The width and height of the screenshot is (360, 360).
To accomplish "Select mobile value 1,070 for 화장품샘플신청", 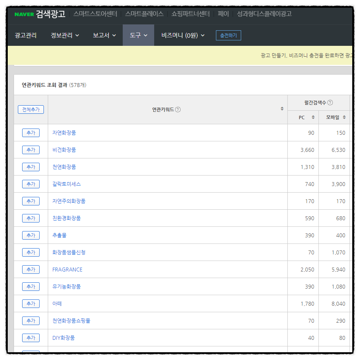I will click(338, 252).
